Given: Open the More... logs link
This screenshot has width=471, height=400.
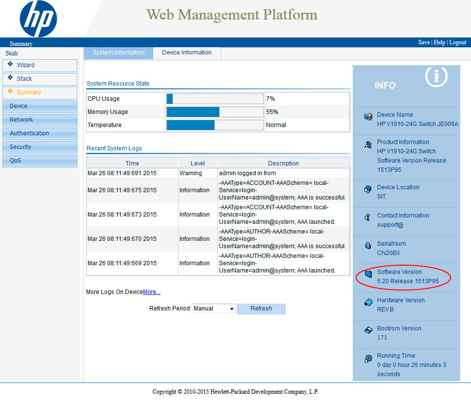Looking at the screenshot, I should (x=152, y=292).
